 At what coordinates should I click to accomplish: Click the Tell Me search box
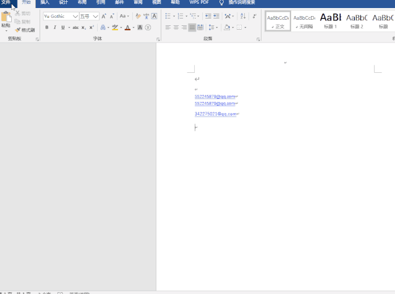tap(242, 2)
